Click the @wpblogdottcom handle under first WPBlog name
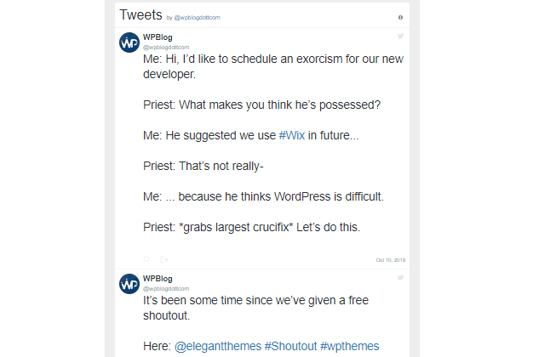This screenshot has height=357, width=533. (166, 47)
